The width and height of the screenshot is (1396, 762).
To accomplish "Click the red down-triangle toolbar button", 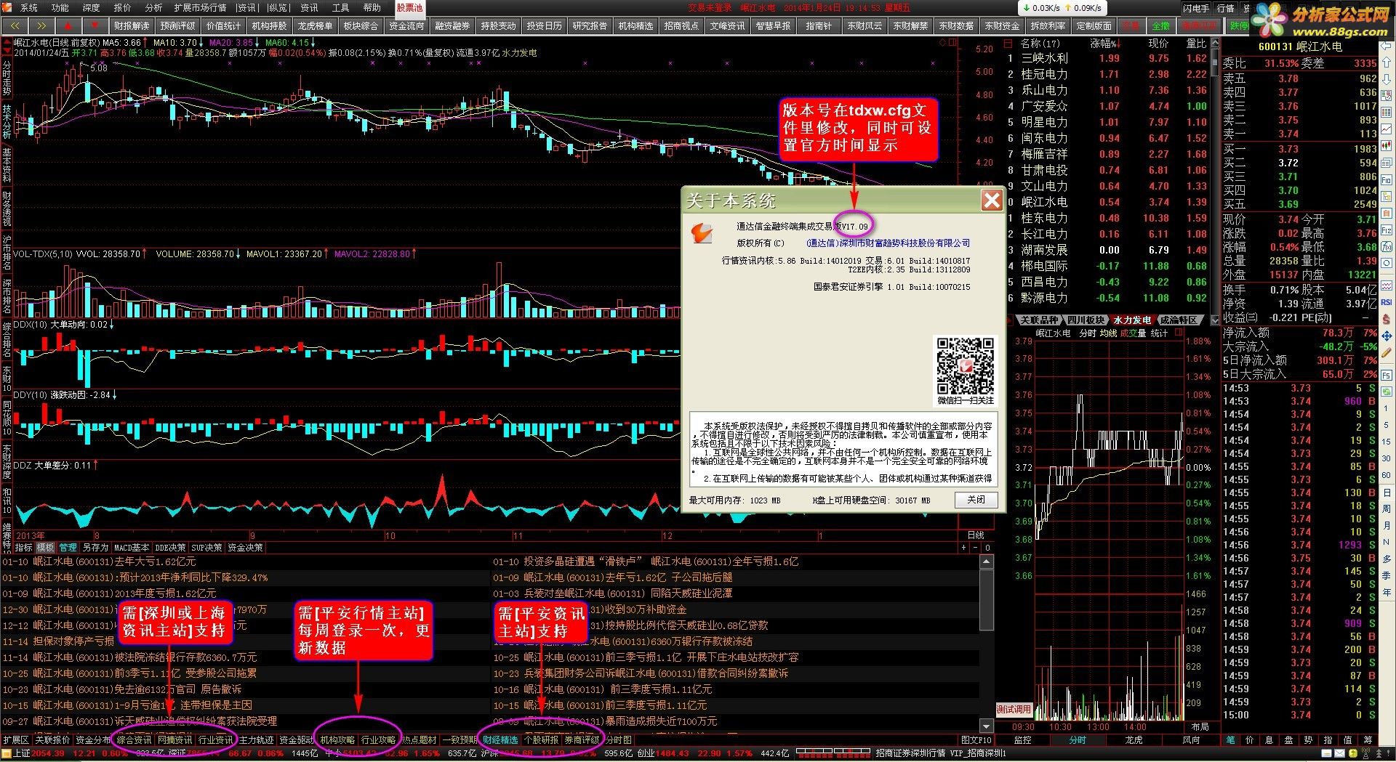I will click(95, 25).
